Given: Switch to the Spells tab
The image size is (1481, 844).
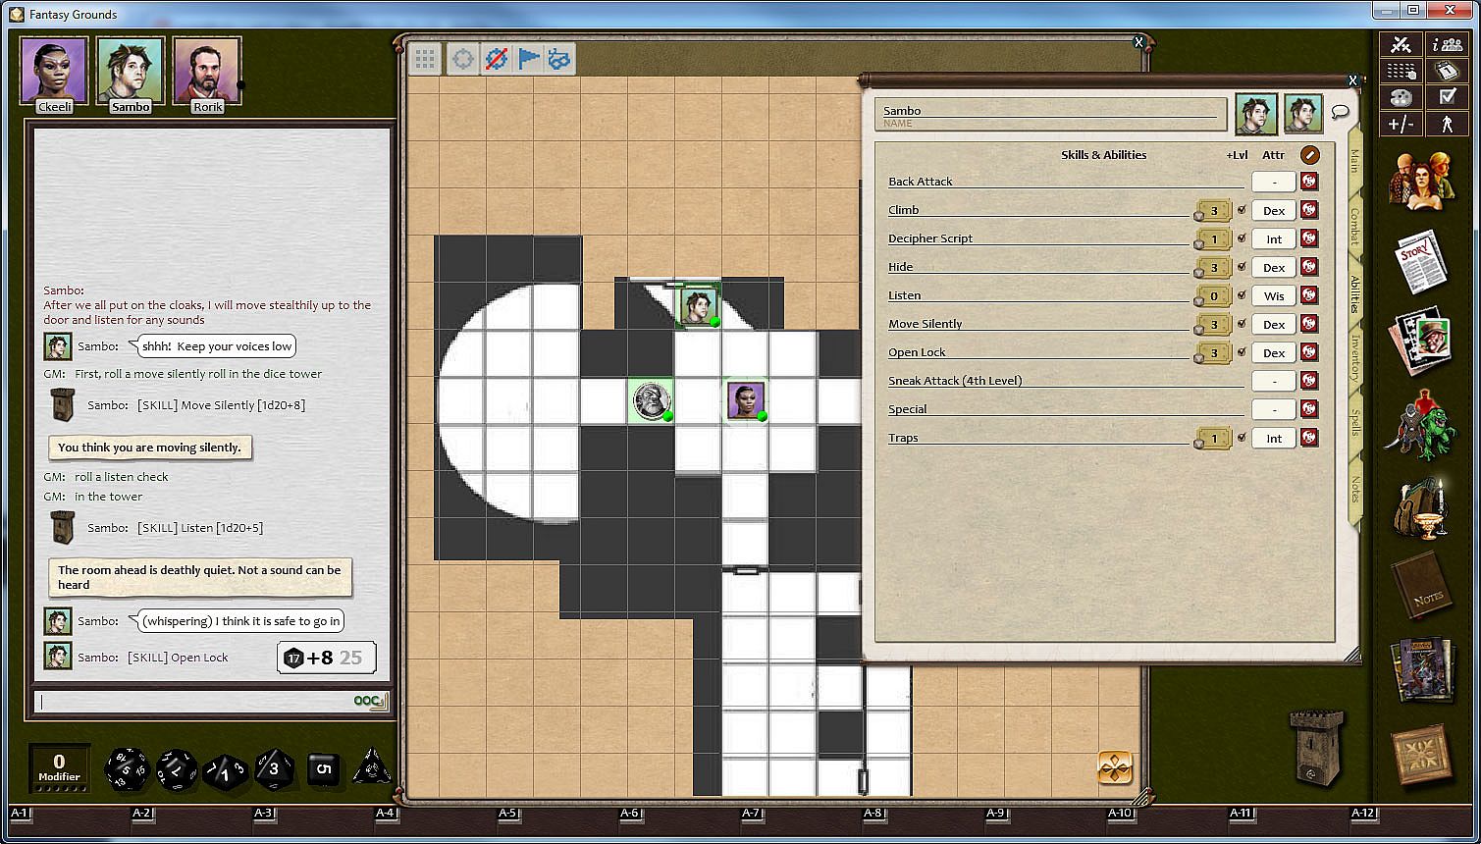Looking at the screenshot, I should point(1354,423).
